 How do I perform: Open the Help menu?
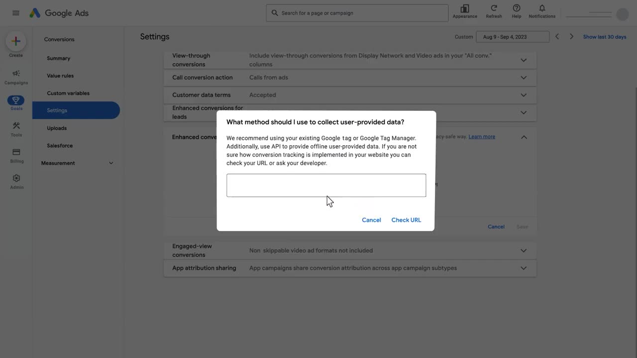pyautogui.click(x=517, y=11)
